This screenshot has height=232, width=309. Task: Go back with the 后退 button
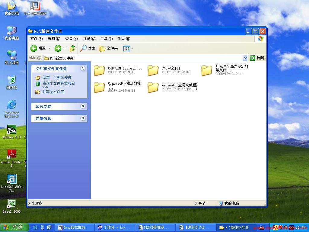click(x=38, y=48)
